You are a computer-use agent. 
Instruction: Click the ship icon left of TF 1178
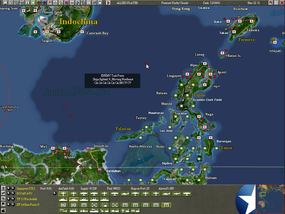[3, 199]
